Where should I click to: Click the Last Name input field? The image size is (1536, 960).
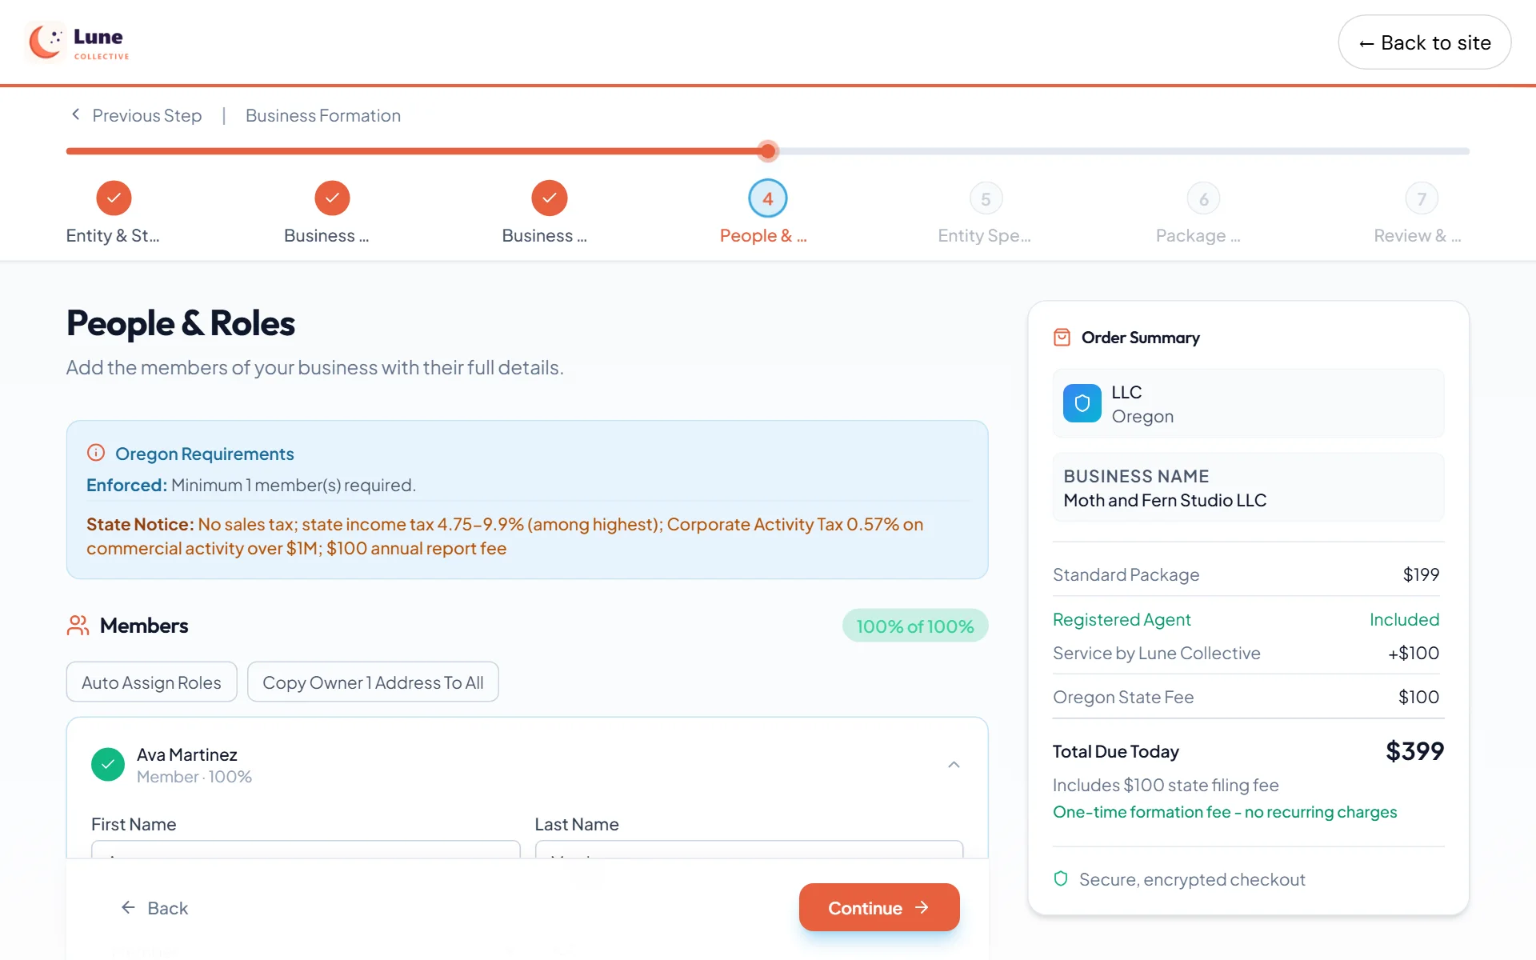click(x=749, y=850)
